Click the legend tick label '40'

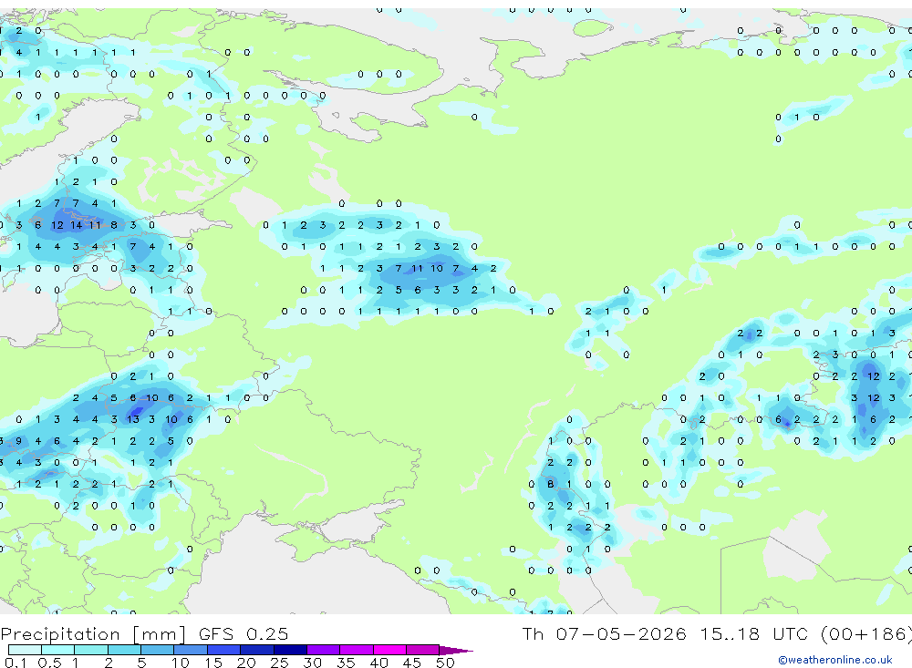[x=378, y=663]
